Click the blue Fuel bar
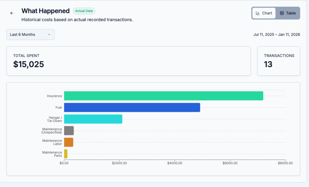Image resolution: width=309 pixels, height=187 pixels. (x=132, y=108)
